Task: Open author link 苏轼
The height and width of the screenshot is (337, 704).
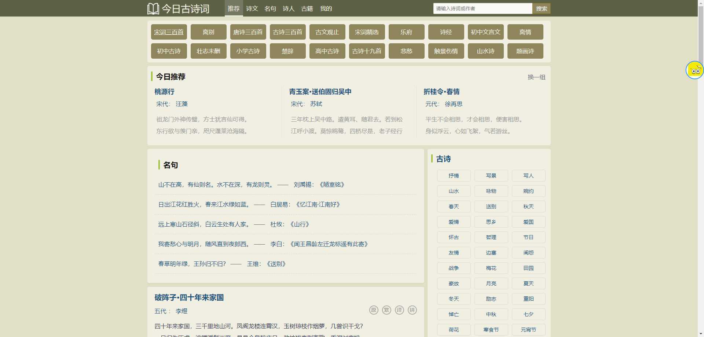Action: pyautogui.click(x=316, y=104)
